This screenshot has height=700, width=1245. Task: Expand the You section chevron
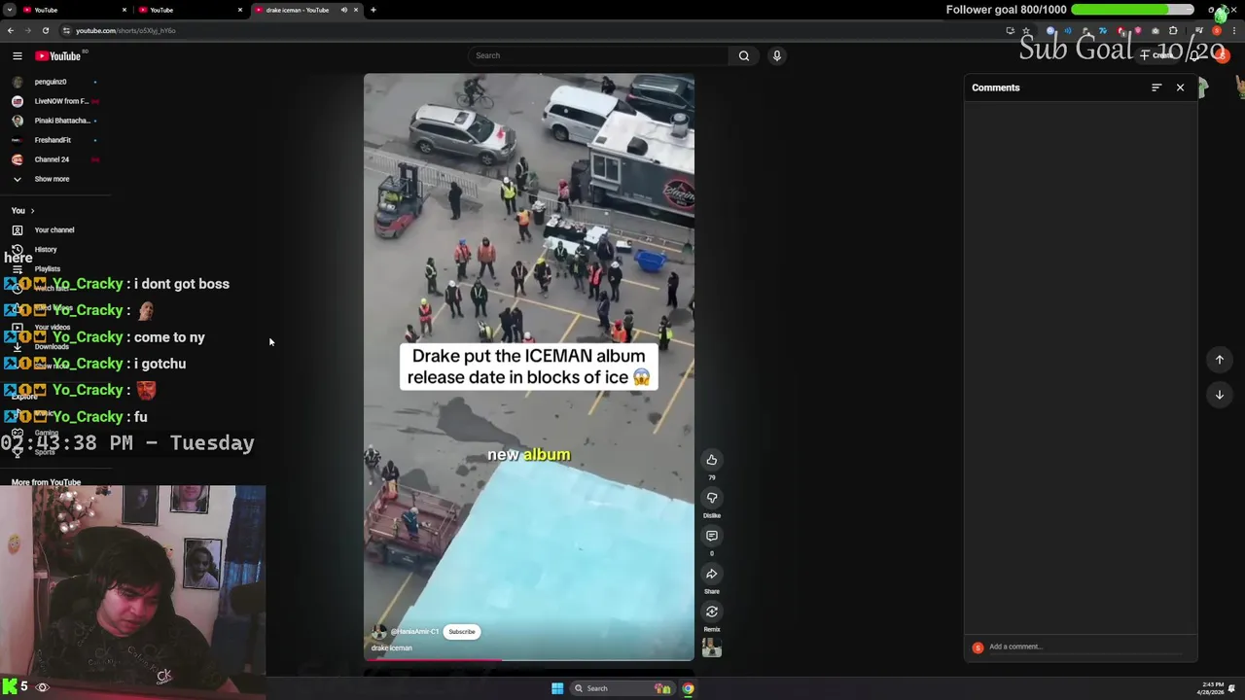tap(32, 211)
